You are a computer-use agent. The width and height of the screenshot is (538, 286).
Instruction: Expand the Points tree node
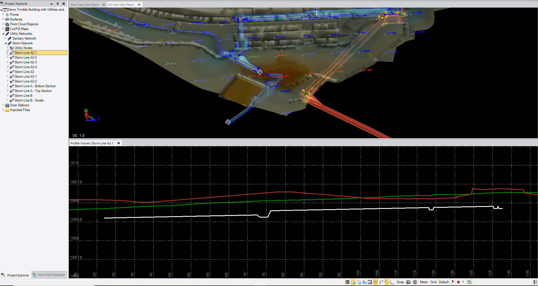[x=3, y=14]
